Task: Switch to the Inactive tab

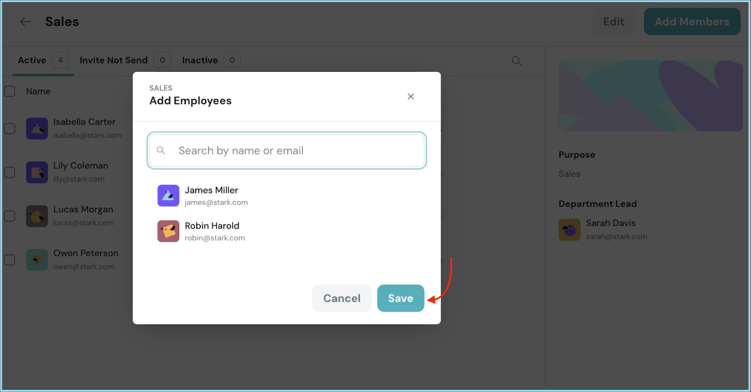Action: pyautogui.click(x=199, y=60)
